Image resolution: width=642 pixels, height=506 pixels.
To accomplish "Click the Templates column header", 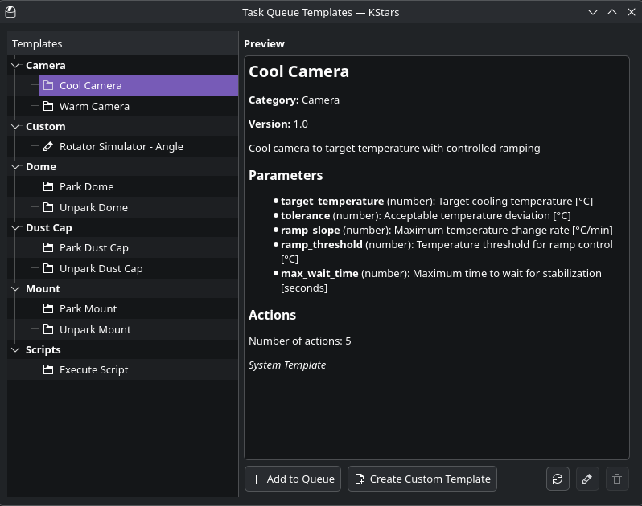I will tap(37, 43).
